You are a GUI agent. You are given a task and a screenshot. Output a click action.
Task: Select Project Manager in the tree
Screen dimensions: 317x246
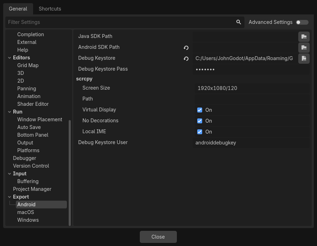coord(32,189)
